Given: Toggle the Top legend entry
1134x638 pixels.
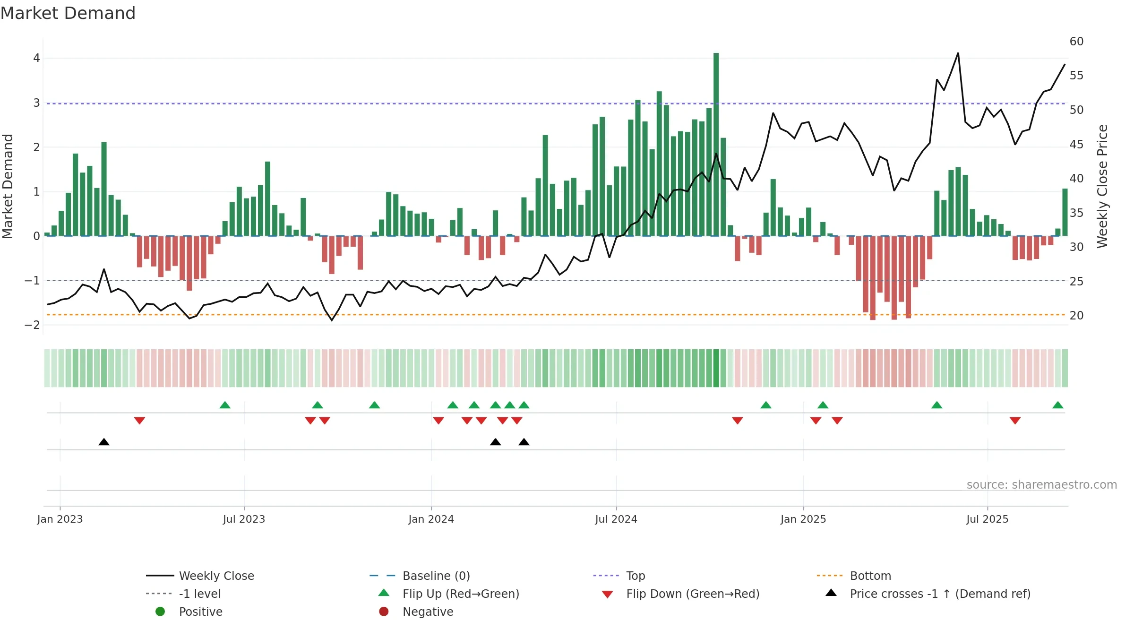Looking at the screenshot, I should (619, 576).
